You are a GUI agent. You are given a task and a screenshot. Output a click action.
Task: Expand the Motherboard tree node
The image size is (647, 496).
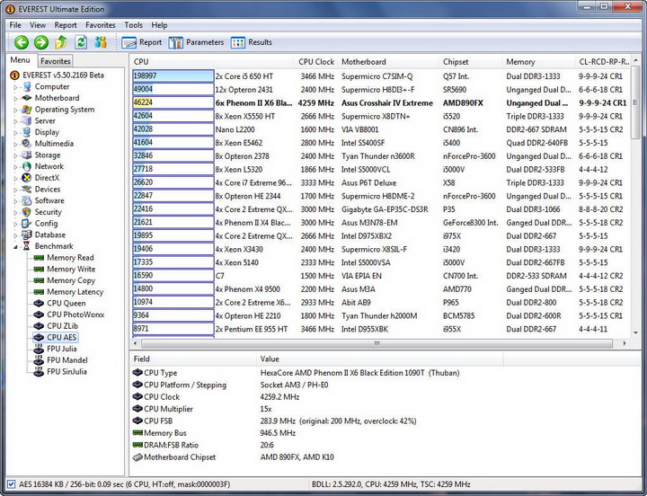pyautogui.click(x=15, y=98)
